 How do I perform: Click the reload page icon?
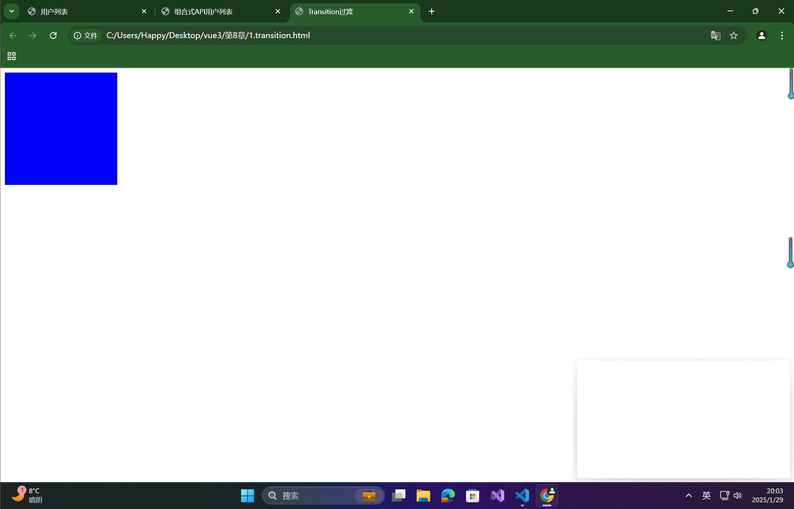[53, 36]
